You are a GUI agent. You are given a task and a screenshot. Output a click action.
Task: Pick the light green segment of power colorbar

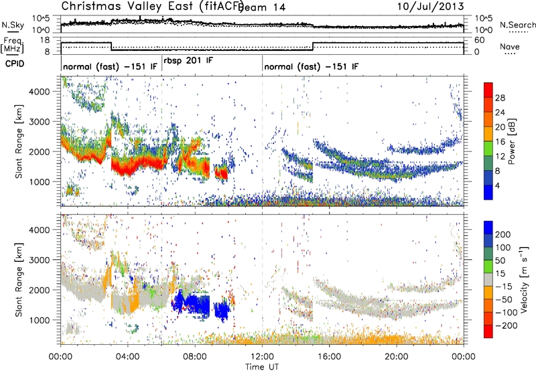(x=488, y=149)
